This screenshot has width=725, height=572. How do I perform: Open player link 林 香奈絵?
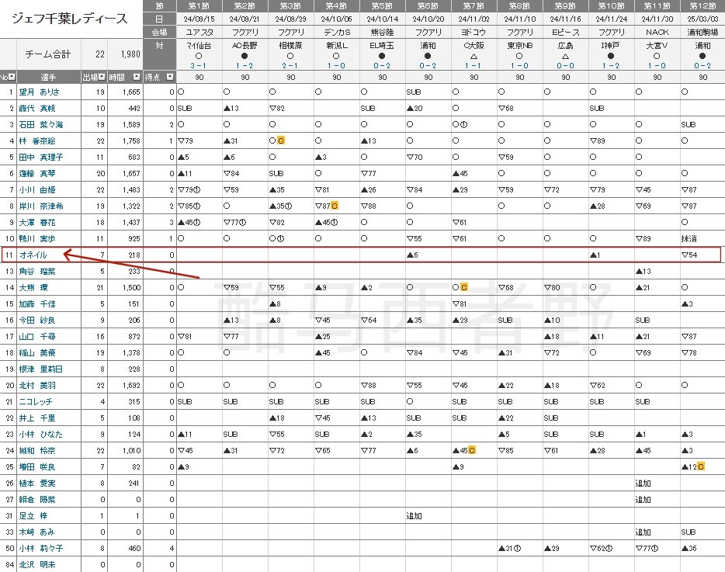coord(37,140)
